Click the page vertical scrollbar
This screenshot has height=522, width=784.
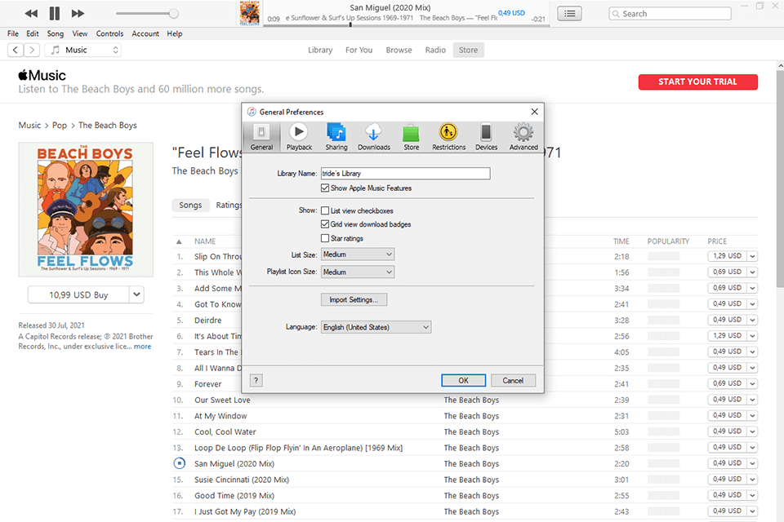click(x=779, y=179)
